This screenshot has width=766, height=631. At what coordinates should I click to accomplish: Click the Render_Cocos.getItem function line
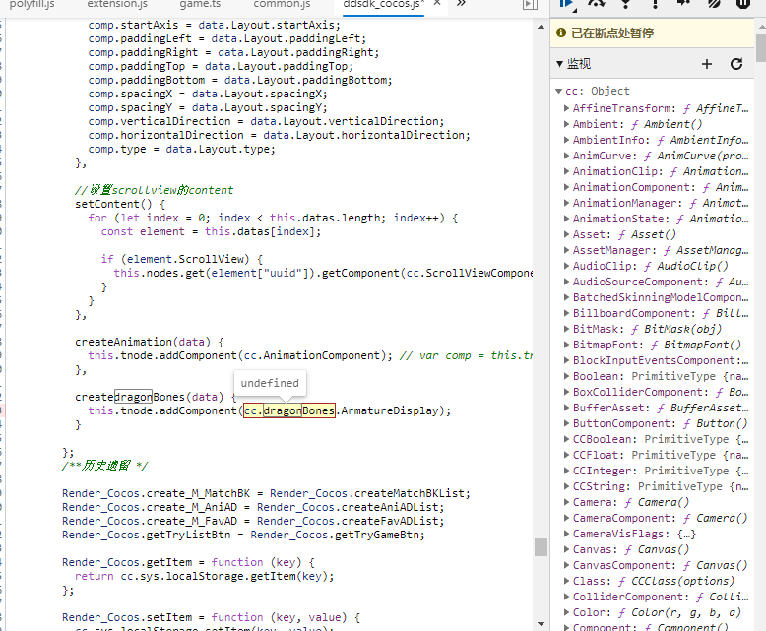click(x=188, y=563)
